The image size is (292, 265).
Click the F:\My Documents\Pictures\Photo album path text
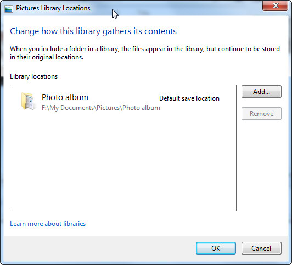point(101,108)
